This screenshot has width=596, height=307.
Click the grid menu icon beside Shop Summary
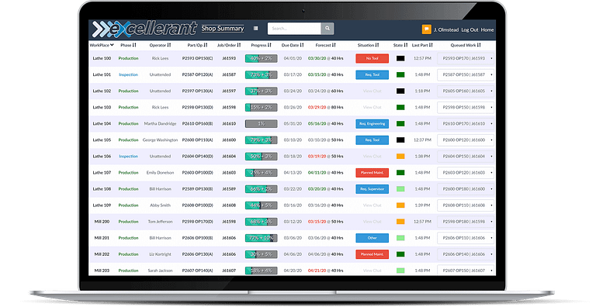tap(256, 29)
